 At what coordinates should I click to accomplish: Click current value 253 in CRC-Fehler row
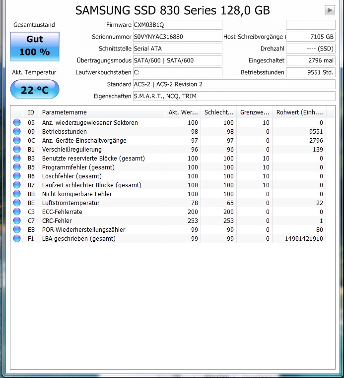(193, 221)
